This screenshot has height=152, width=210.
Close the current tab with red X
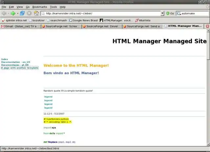[x=207, y=26]
